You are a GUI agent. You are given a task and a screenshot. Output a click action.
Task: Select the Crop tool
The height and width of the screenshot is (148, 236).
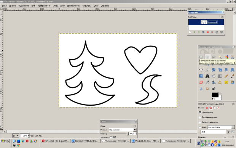[207, 70]
